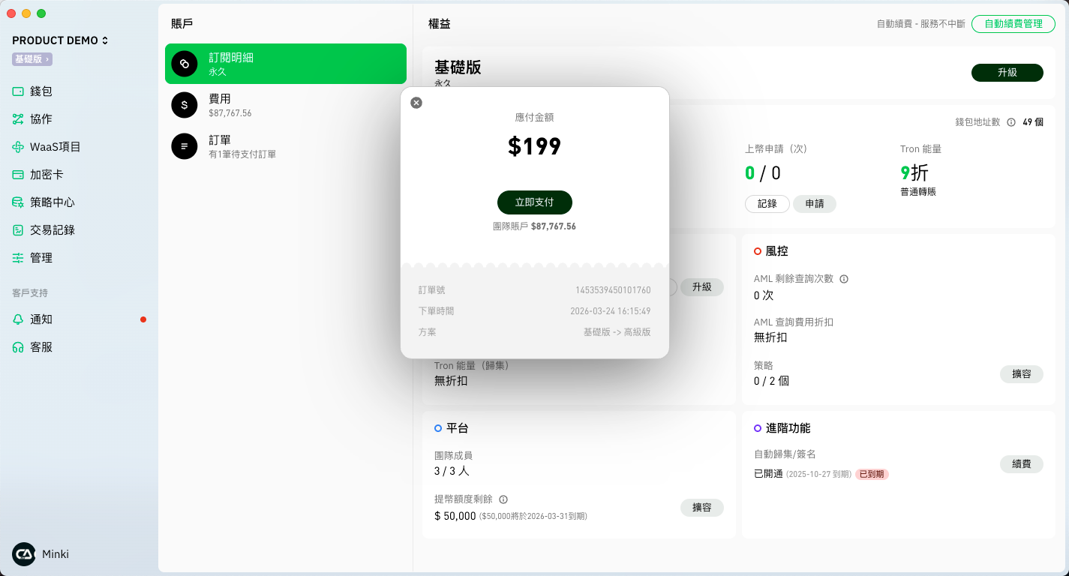Expand the PRODUCT DEMO team switcher
1069x576 pixels.
click(x=105, y=40)
